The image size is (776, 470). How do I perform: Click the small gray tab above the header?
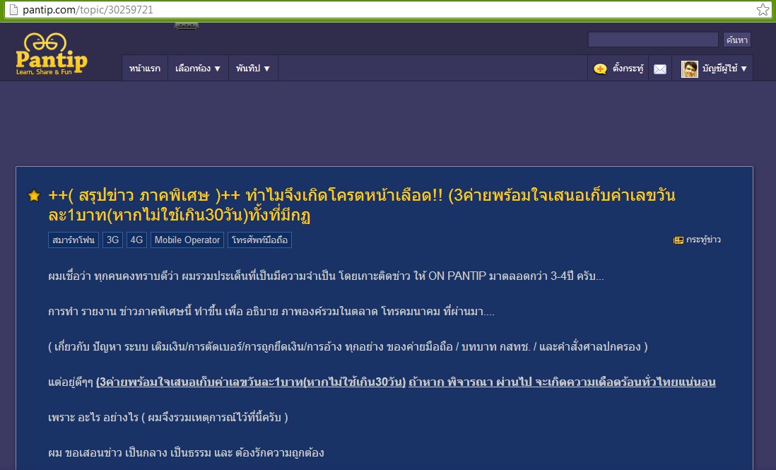click(x=187, y=25)
